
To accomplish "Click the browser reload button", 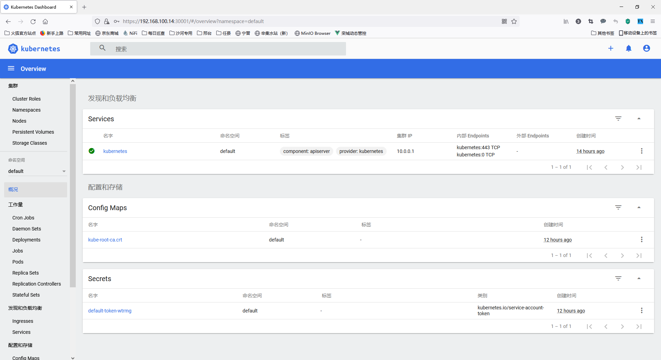I will 33,21.
